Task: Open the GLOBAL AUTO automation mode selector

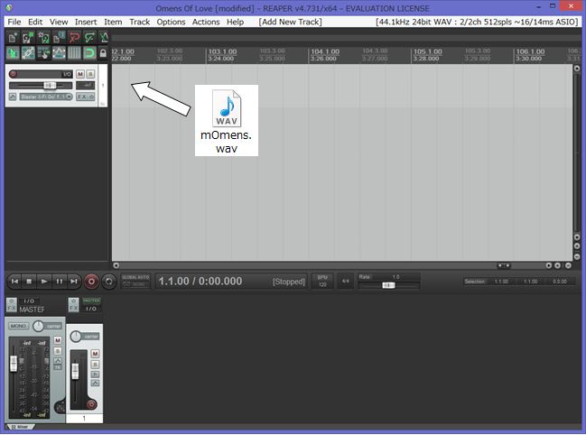Action: pos(135,282)
